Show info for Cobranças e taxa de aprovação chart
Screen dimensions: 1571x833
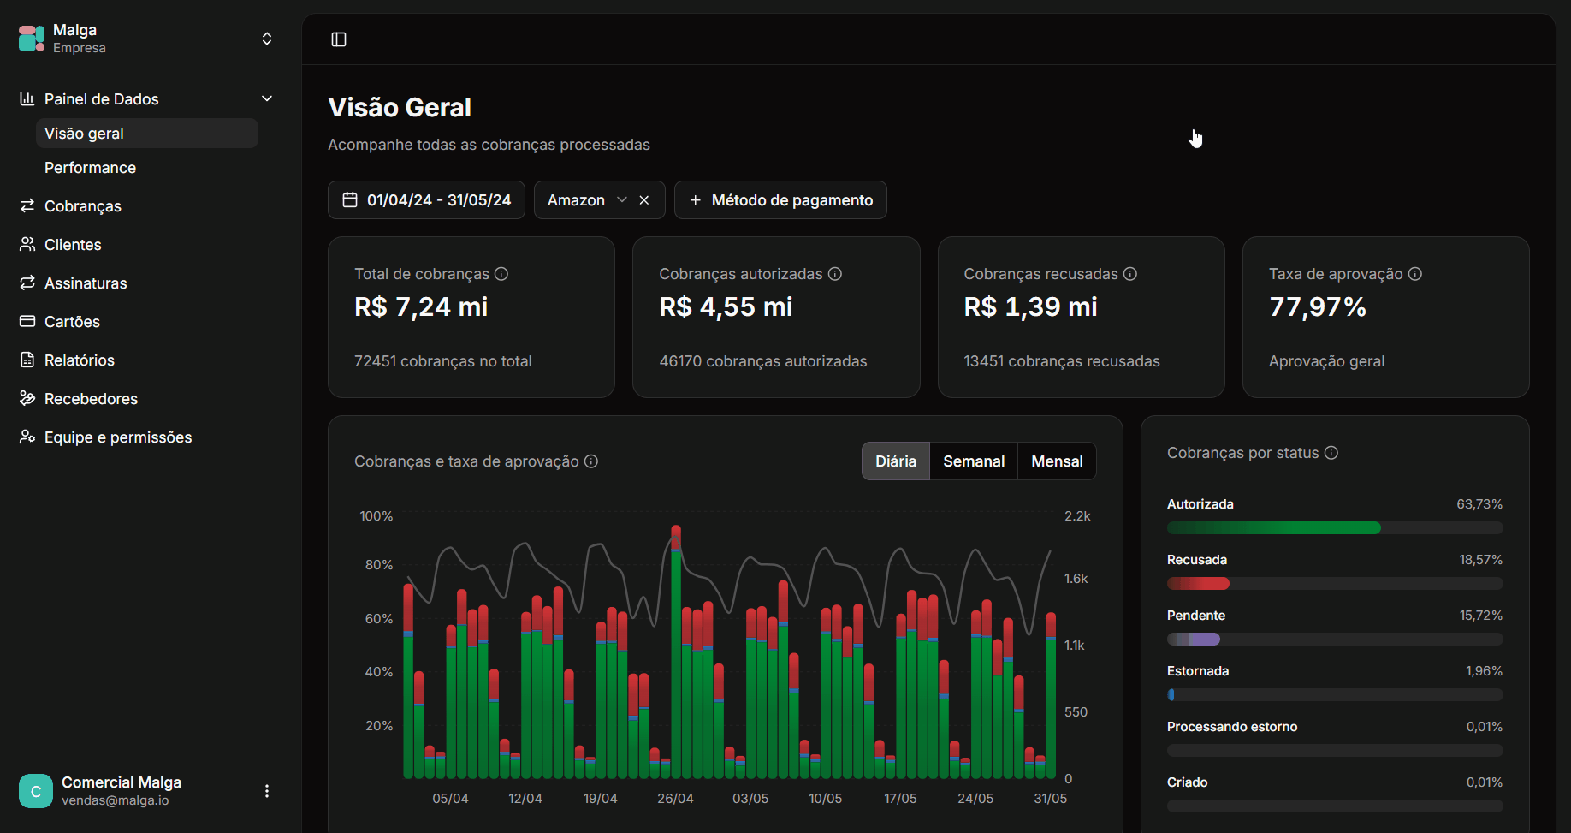591,461
